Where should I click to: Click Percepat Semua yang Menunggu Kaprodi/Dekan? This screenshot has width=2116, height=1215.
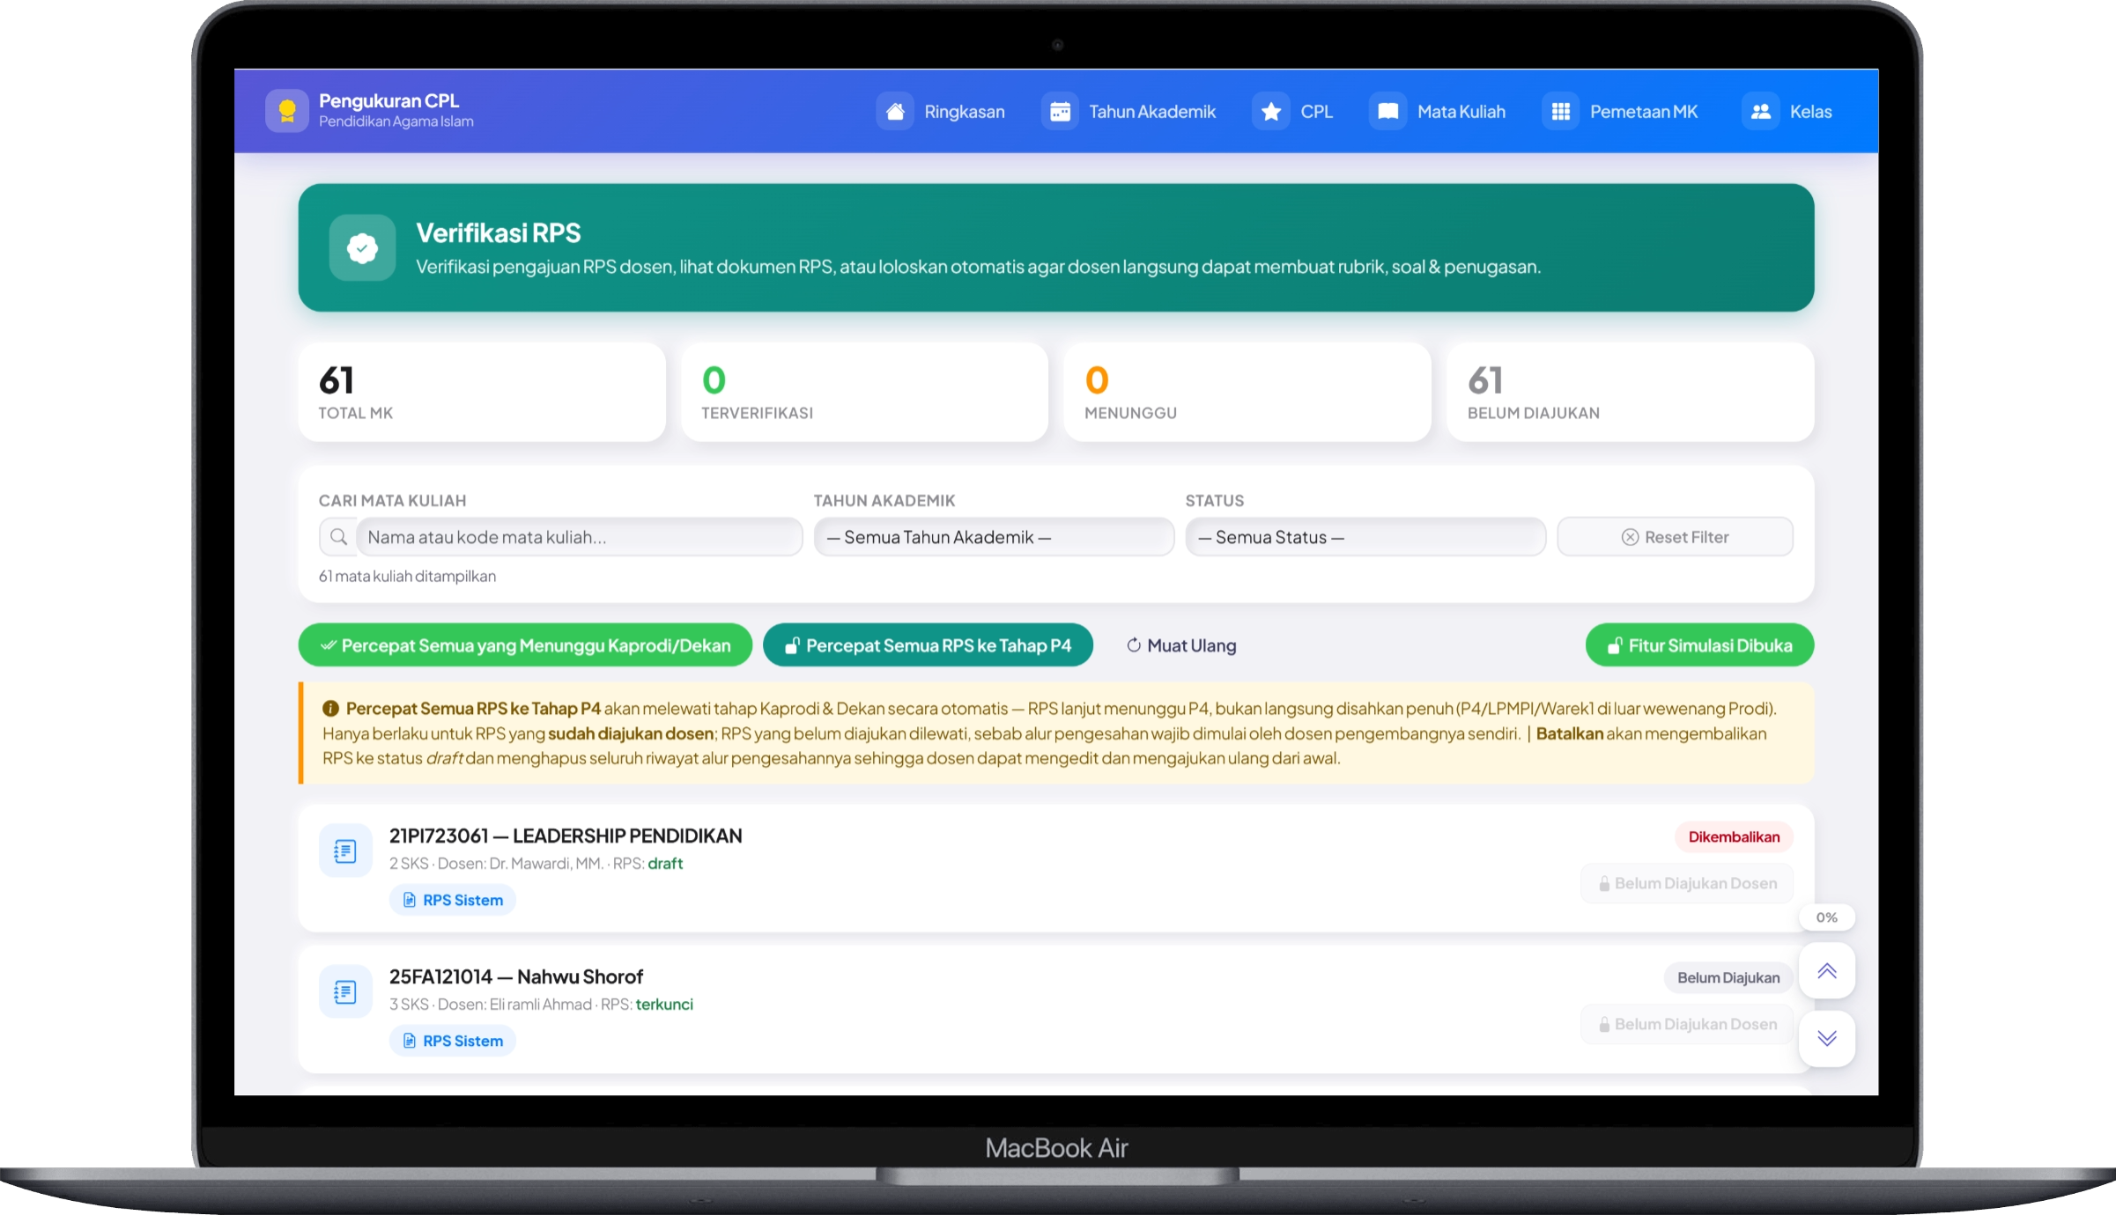(525, 645)
